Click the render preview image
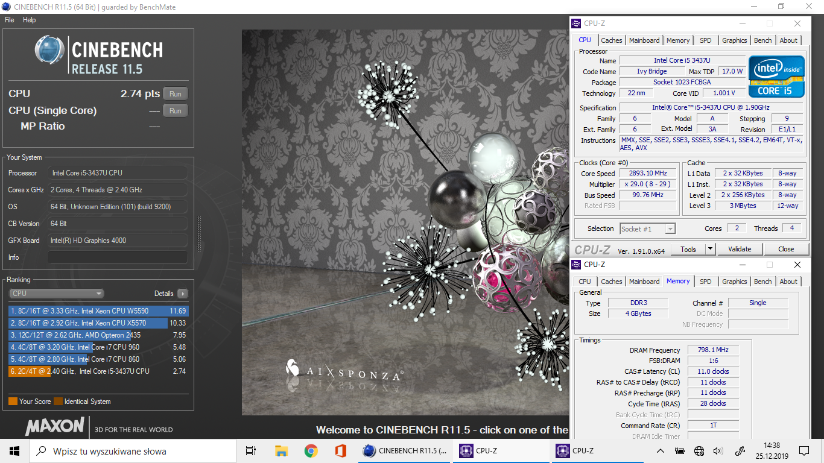824x463 pixels. coord(405,222)
